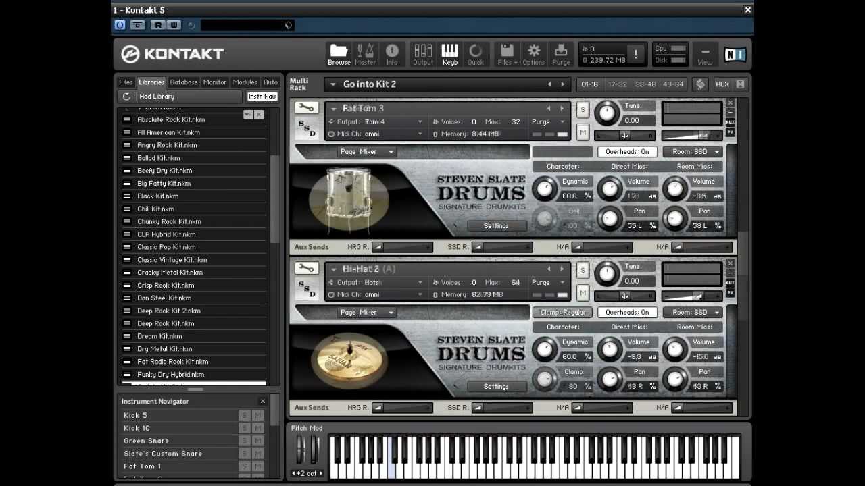The width and height of the screenshot is (865, 486).
Task: Open the Multi Rack name dropdown arrow
Action: pos(332,84)
